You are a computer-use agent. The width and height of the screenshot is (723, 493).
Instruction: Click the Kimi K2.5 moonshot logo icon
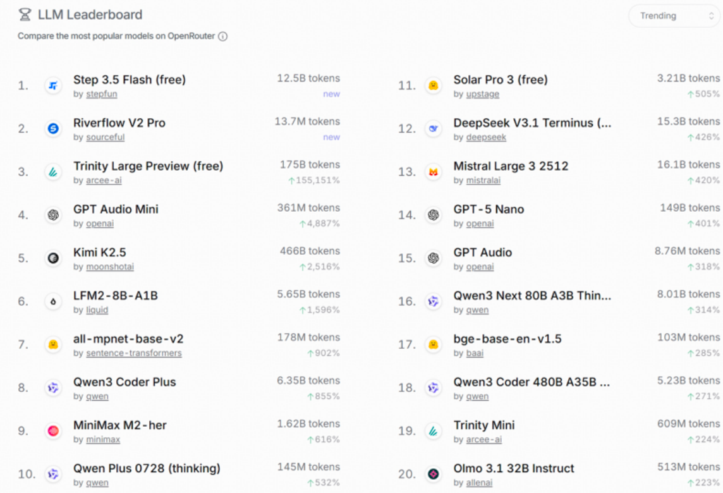point(53,259)
